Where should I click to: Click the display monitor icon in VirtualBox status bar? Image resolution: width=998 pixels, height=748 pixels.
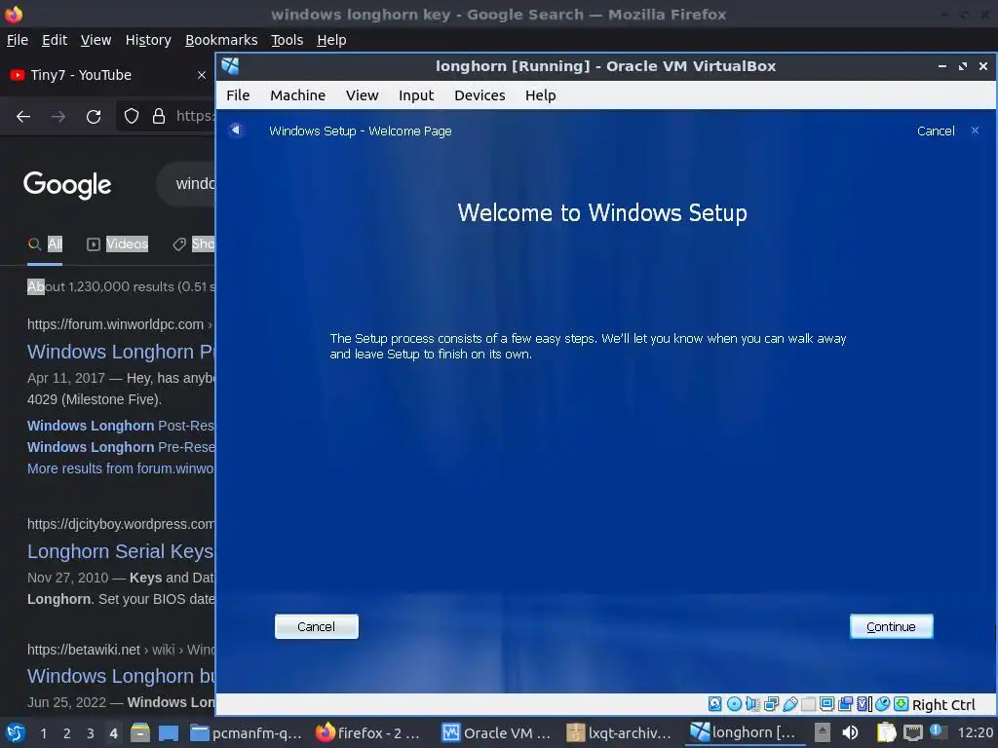pyautogui.click(x=826, y=704)
